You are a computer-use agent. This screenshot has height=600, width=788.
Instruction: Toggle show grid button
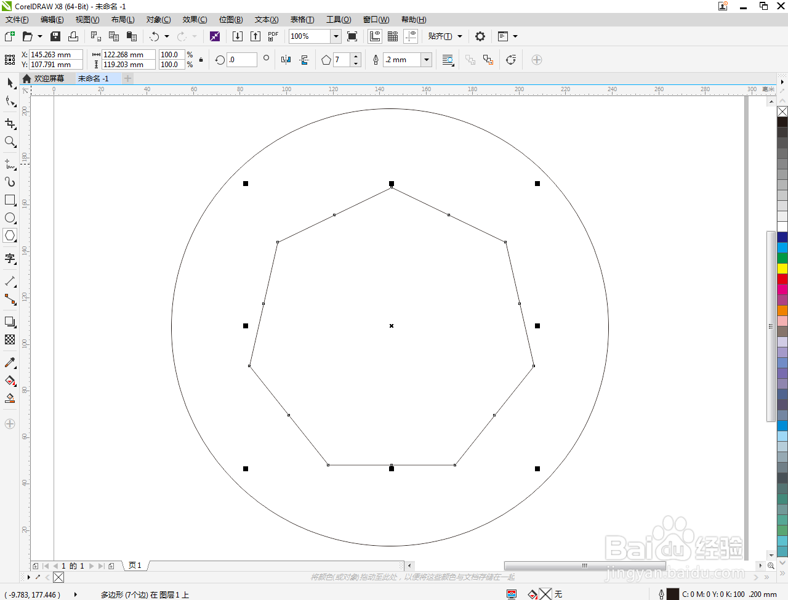point(393,36)
